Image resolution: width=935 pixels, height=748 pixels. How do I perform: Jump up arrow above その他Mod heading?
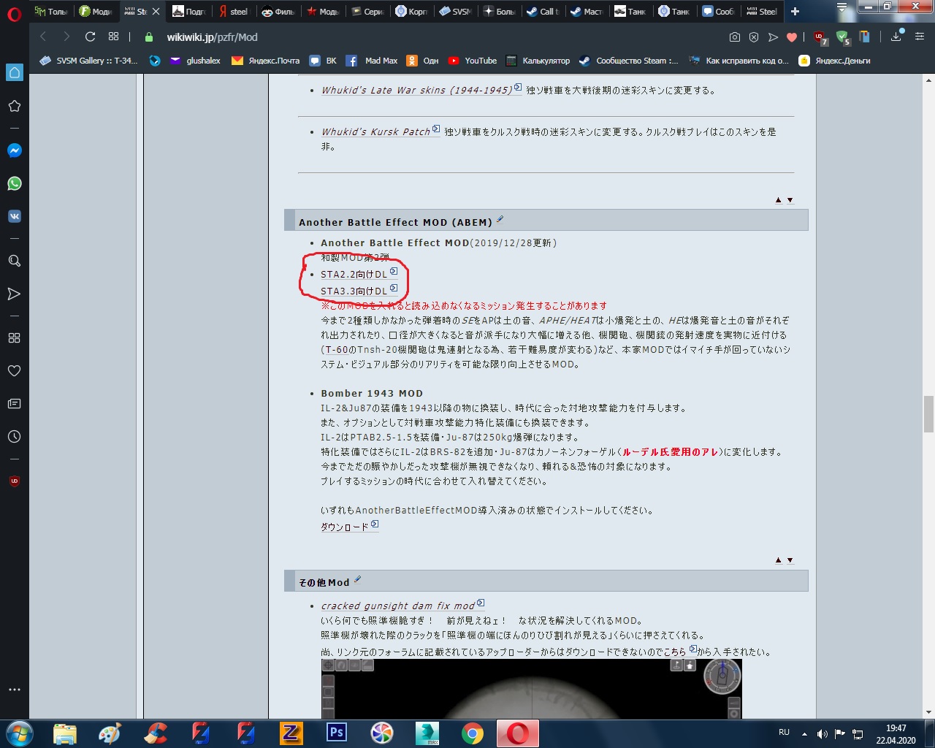778,560
